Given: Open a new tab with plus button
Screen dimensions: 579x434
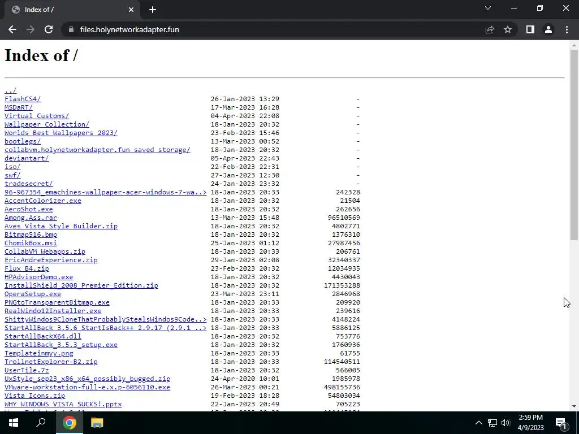Looking at the screenshot, I should (x=153, y=10).
